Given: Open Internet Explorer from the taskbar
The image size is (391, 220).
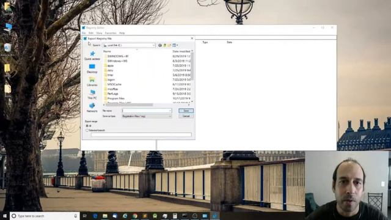Looking at the screenshot, I should point(125,216).
